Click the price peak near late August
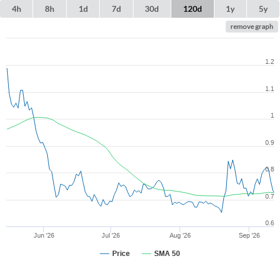 (233, 160)
